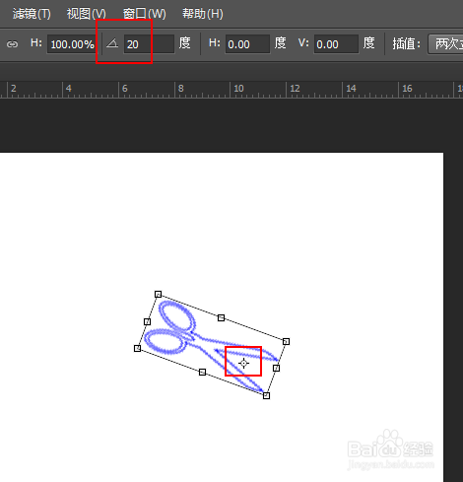Screen dimensions: 463x482
Task: Click ruler mark 10 on horizontal ruler
Action: tap(238, 89)
